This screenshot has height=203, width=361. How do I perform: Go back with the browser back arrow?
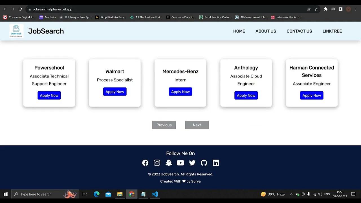(x=5, y=9)
